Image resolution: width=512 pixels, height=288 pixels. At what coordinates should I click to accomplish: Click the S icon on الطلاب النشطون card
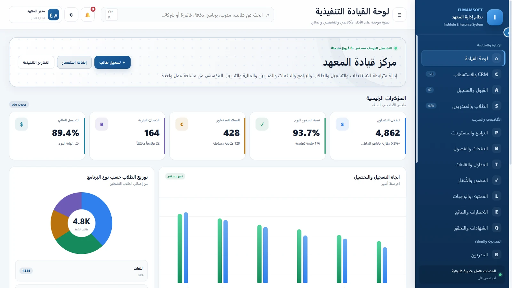pyautogui.click(x=342, y=124)
